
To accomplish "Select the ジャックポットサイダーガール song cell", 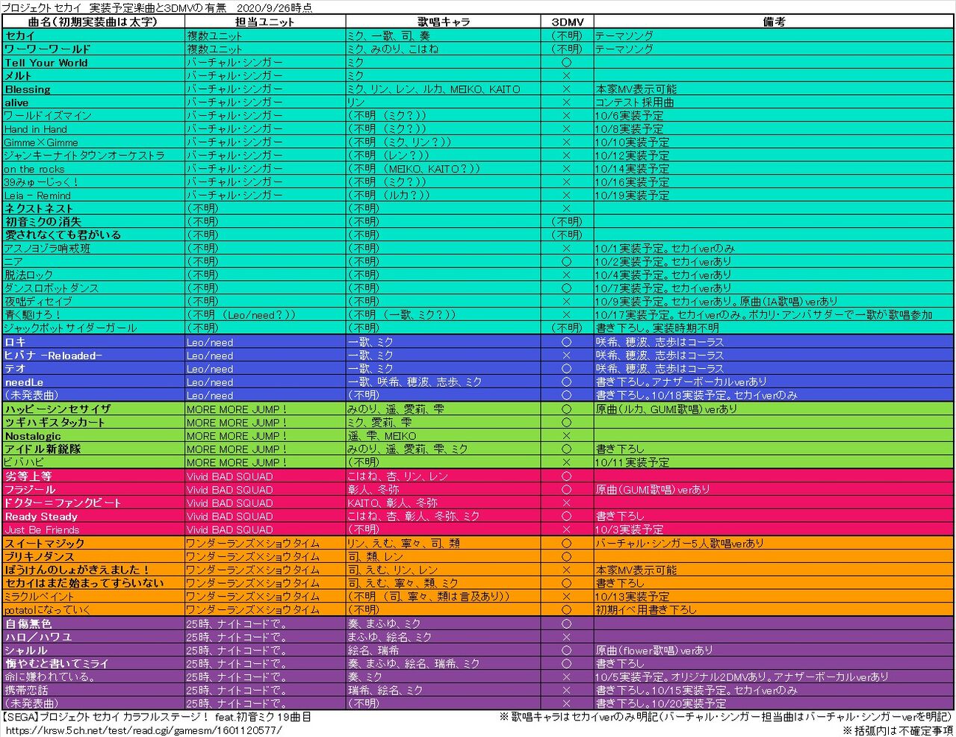I will click(x=93, y=328).
